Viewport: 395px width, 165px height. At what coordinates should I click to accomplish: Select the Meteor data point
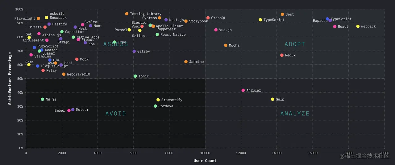tap(73, 110)
